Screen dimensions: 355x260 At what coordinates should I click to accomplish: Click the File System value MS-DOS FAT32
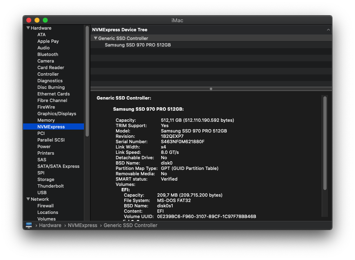coord(174,200)
